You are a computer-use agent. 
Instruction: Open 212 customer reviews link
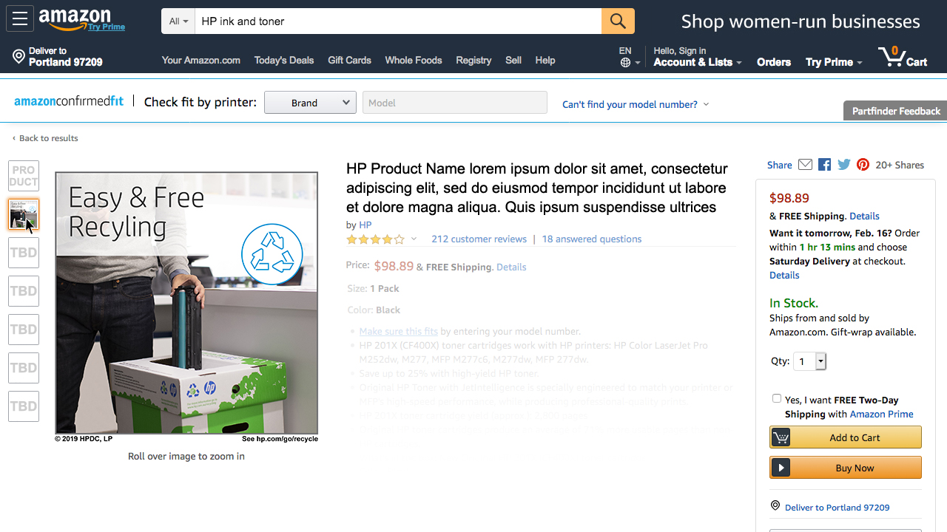tap(479, 239)
